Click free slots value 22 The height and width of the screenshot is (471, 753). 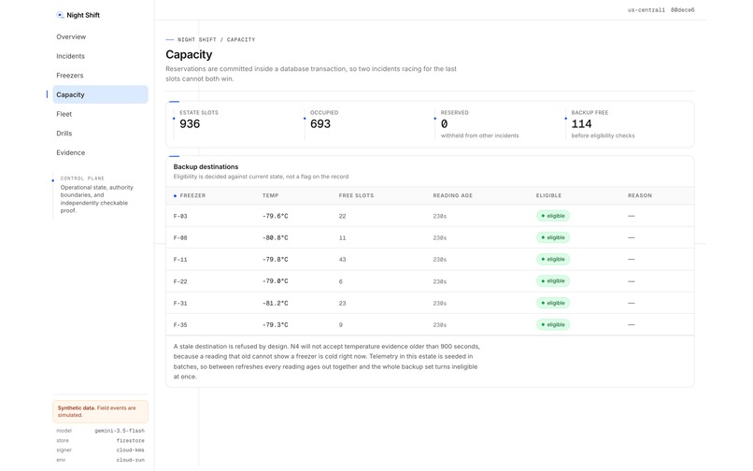(342, 216)
